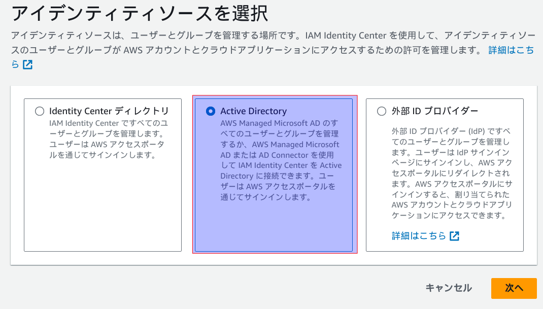Image resolution: width=543 pixels, height=309 pixels.
Task: Click the Identity Center ディレクトリ card description text
Action: click(x=109, y=139)
